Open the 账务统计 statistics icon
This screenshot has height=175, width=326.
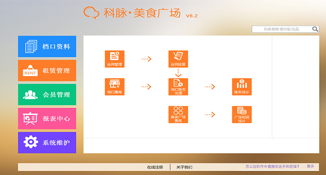(x=242, y=87)
